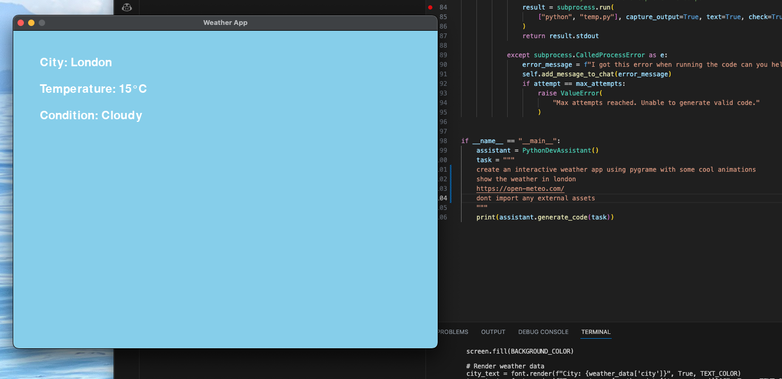Open the DEBUG CONSOLE tab

pos(543,332)
